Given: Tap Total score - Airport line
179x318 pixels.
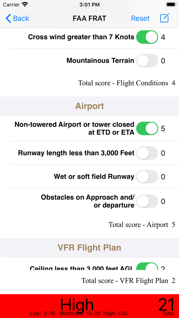Looking at the screenshot, I should point(142,225).
